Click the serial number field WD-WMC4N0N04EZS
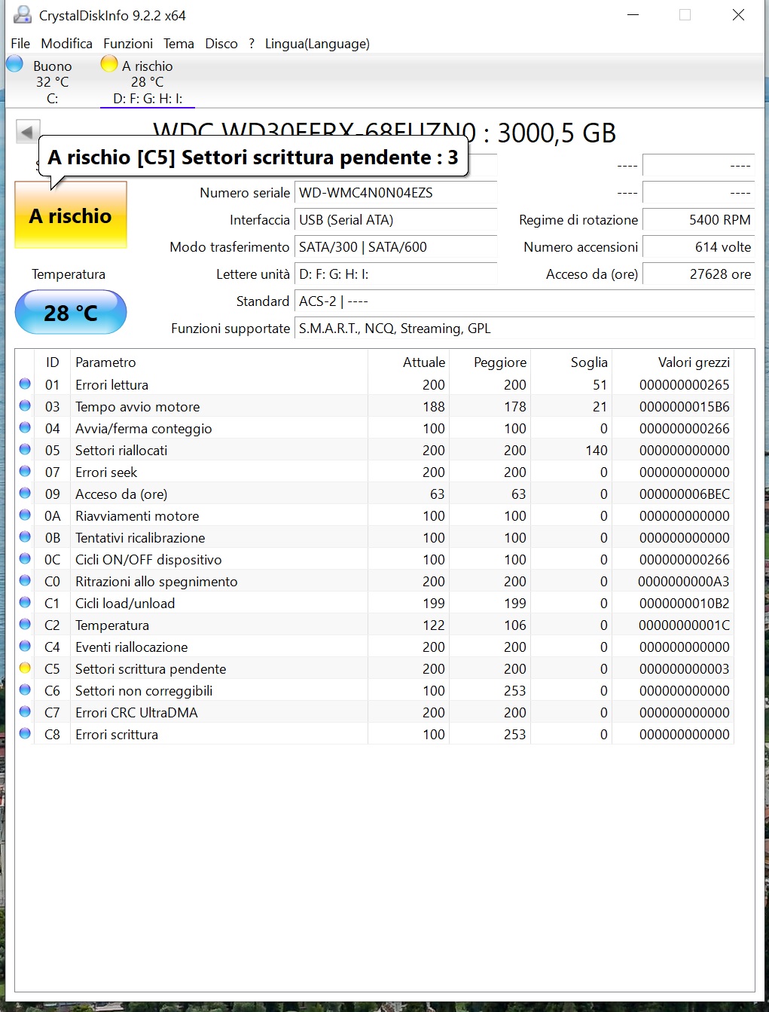769x1012 pixels. pyautogui.click(x=395, y=193)
